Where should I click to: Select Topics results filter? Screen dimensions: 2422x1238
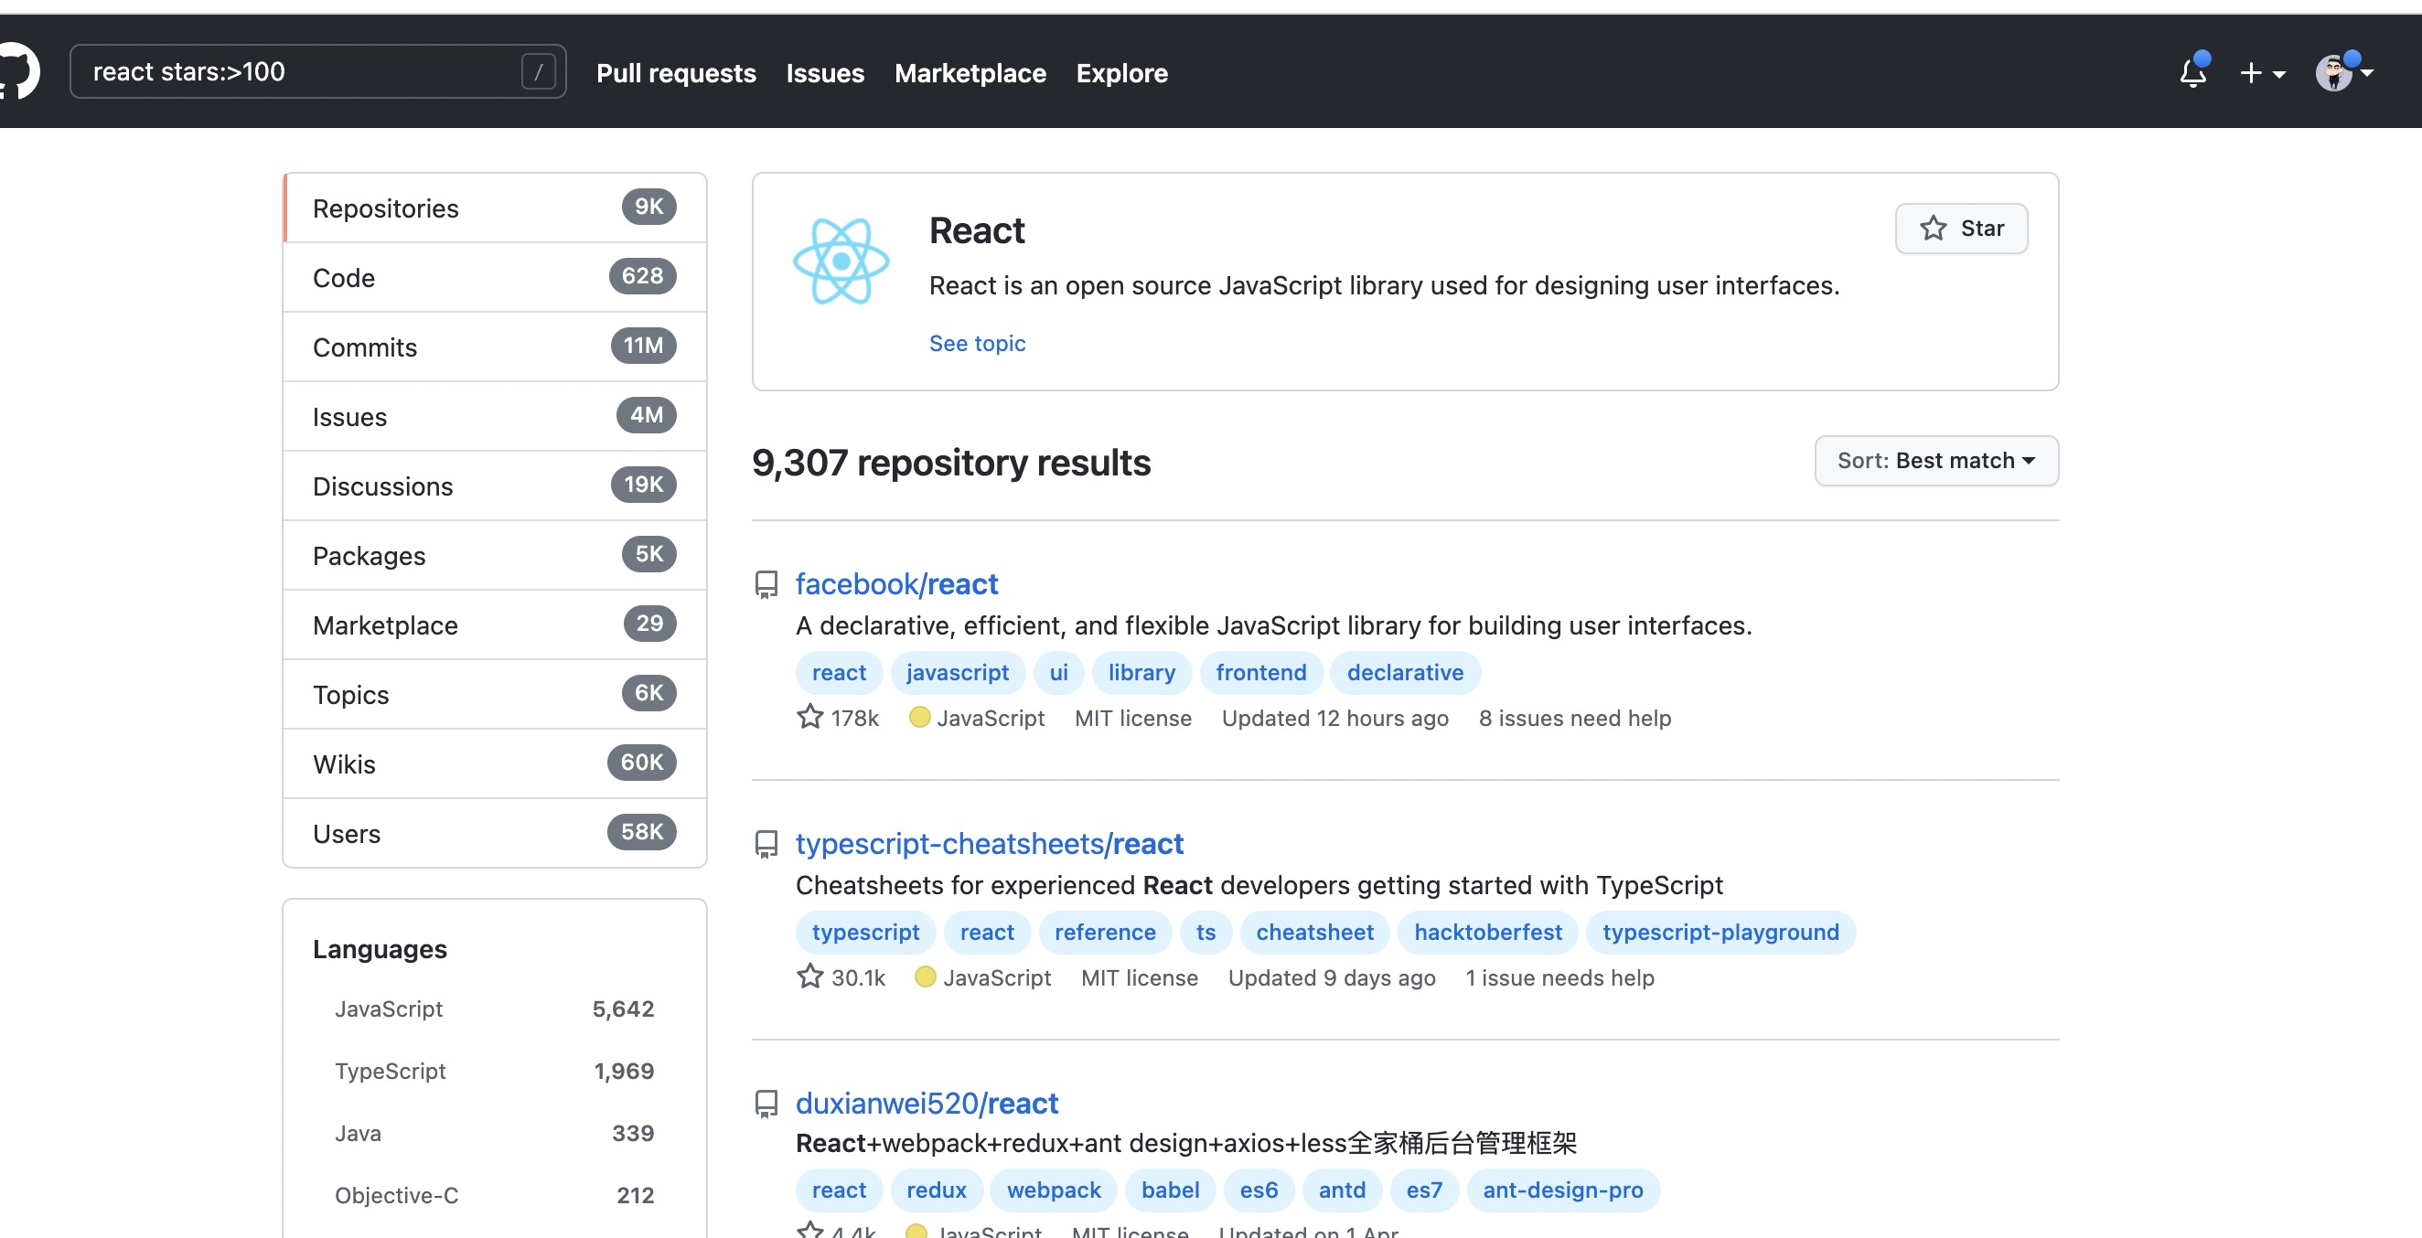495,695
